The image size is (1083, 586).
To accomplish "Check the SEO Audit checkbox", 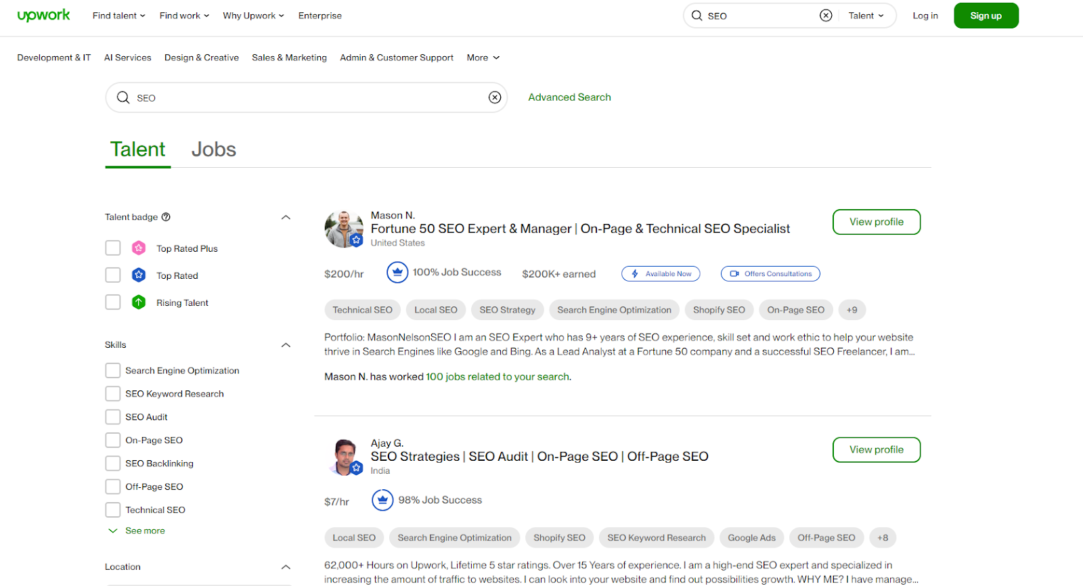I will 113,417.
